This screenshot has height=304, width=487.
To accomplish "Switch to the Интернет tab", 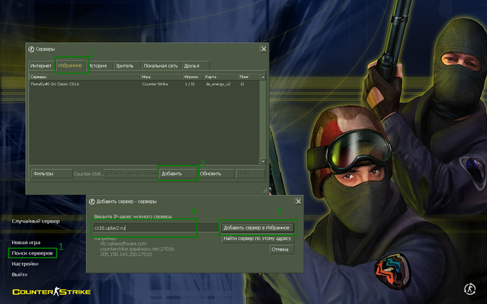I will [x=41, y=66].
